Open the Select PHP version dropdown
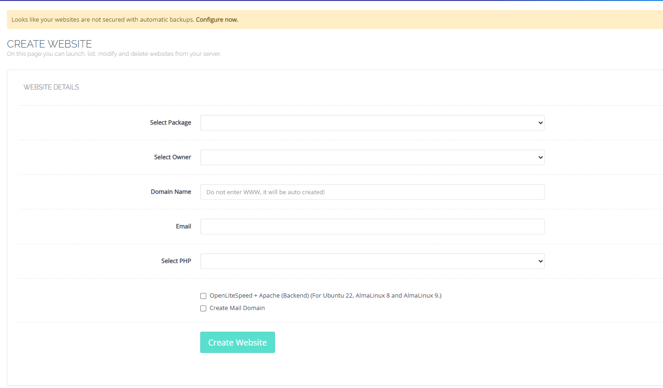The height and width of the screenshot is (388, 663). (372, 261)
